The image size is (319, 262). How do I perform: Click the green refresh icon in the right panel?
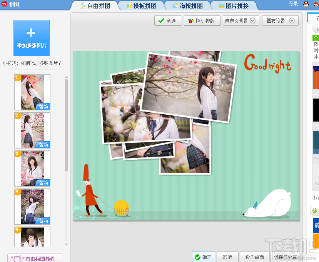(315, 210)
